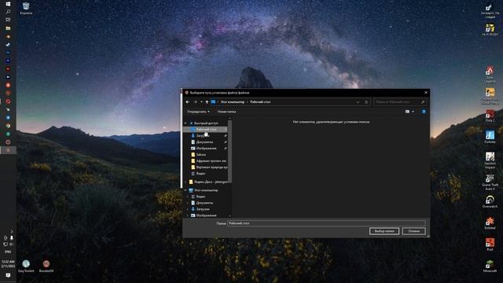
Task: Click Этот компьютер in the address path
Action: [x=233, y=102]
